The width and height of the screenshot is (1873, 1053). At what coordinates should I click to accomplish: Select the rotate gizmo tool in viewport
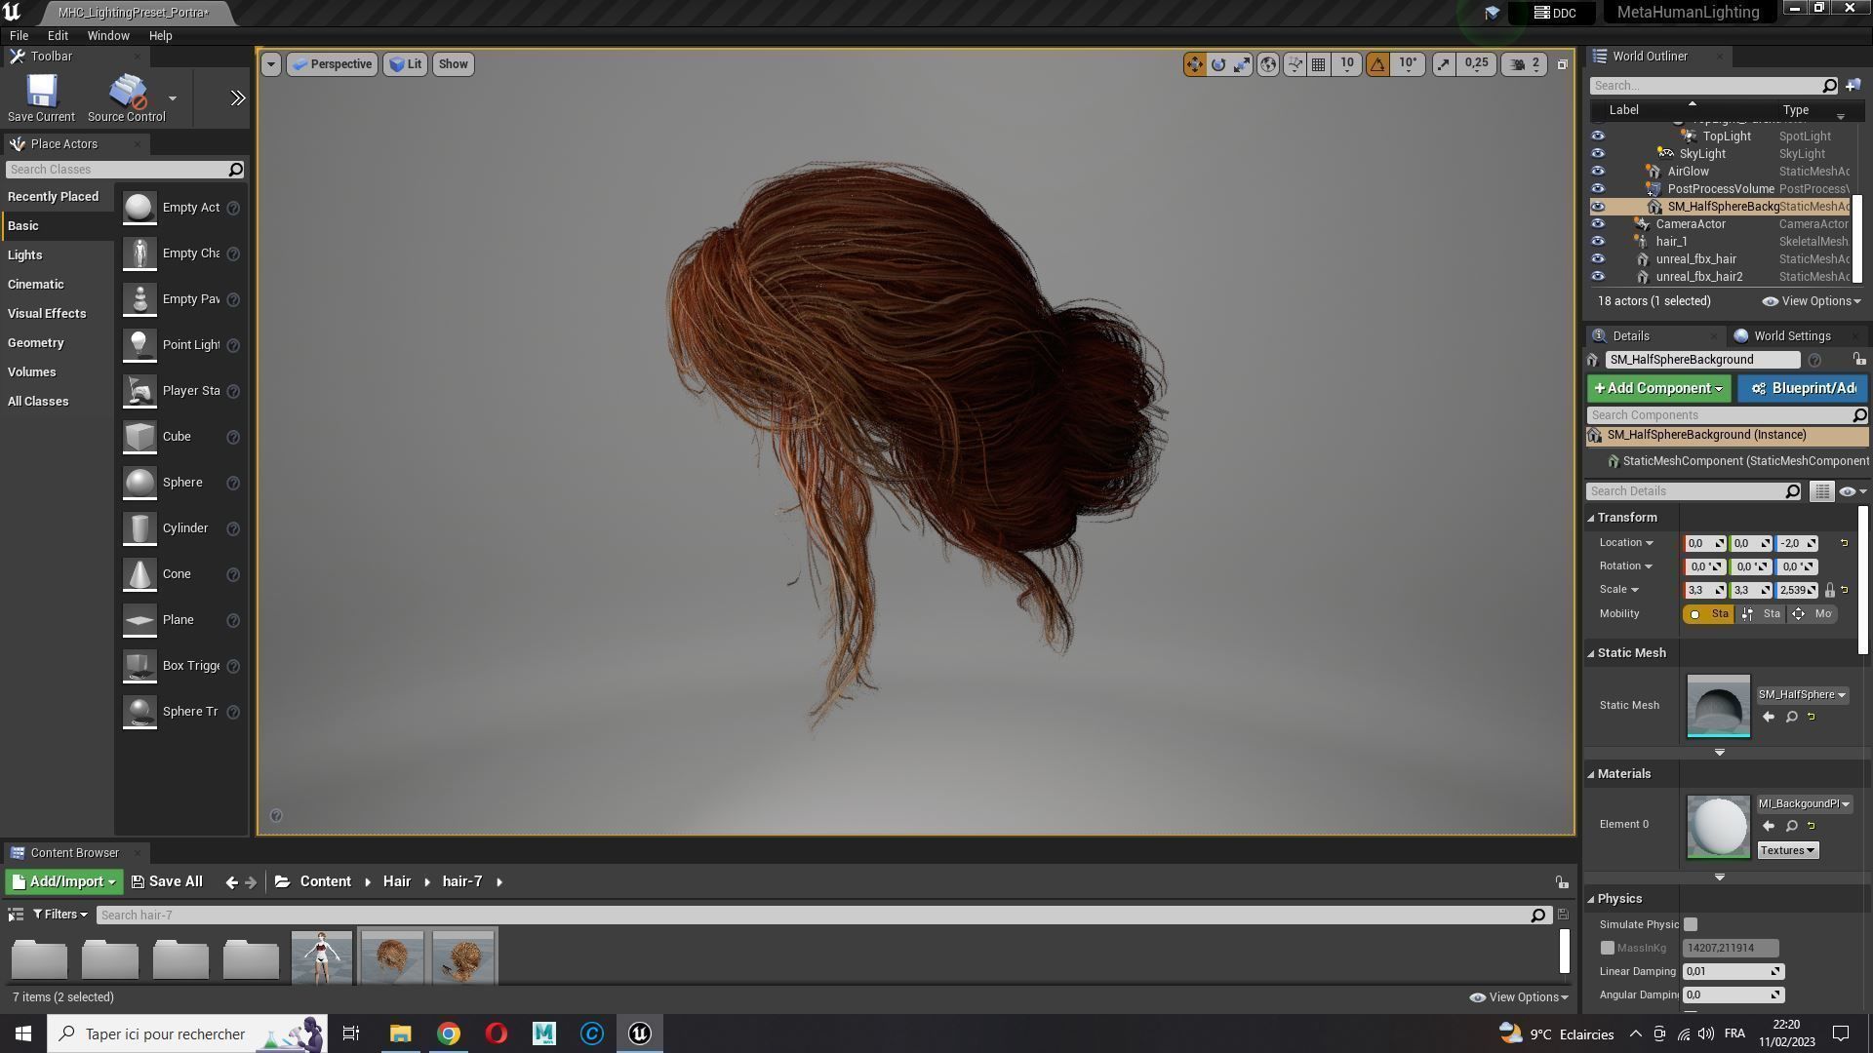1218,64
